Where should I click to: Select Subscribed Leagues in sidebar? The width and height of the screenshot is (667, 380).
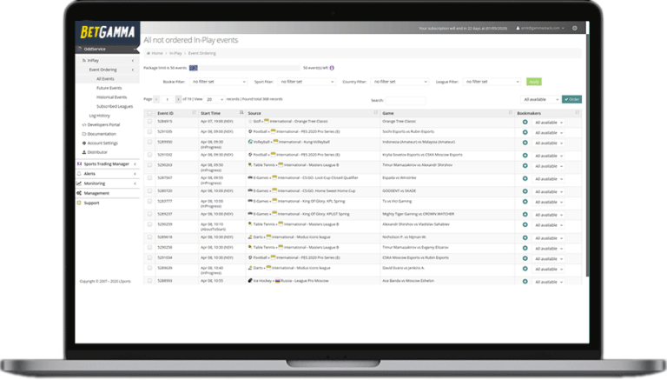click(114, 106)
